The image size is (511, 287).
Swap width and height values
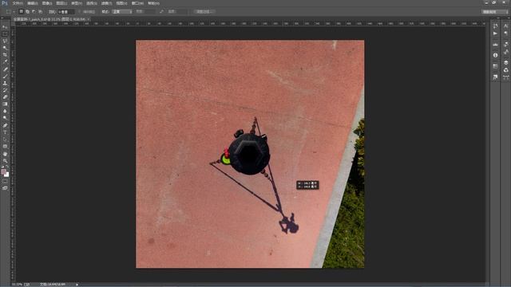[161, 11]
